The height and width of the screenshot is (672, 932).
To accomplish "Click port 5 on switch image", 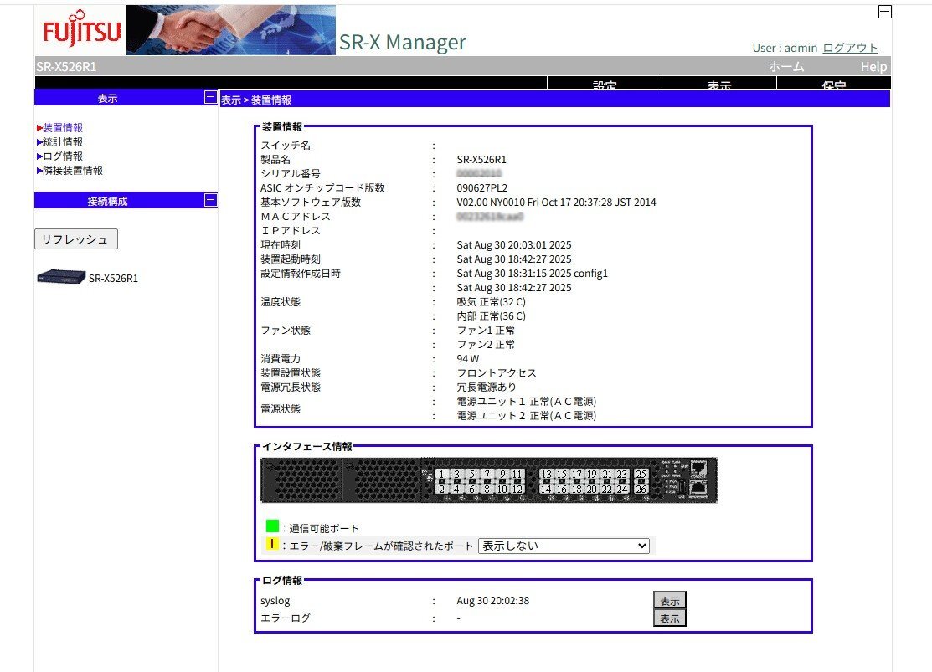I will click(x=472, y=475).
